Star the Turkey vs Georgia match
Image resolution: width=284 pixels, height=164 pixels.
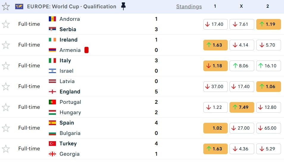point(6,149)
